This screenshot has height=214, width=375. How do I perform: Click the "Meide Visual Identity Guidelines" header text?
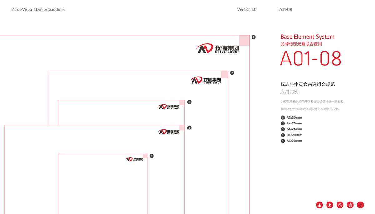click(38, 10)
